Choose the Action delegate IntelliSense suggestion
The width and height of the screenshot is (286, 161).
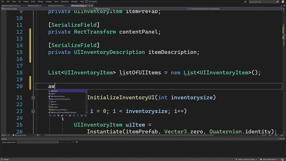tap(67, 102)
